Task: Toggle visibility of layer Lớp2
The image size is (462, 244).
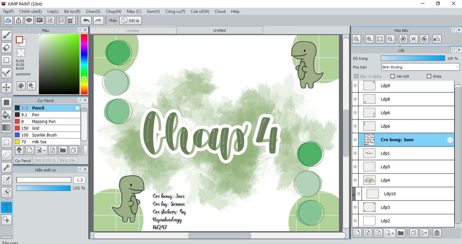Action: (355, 221)
